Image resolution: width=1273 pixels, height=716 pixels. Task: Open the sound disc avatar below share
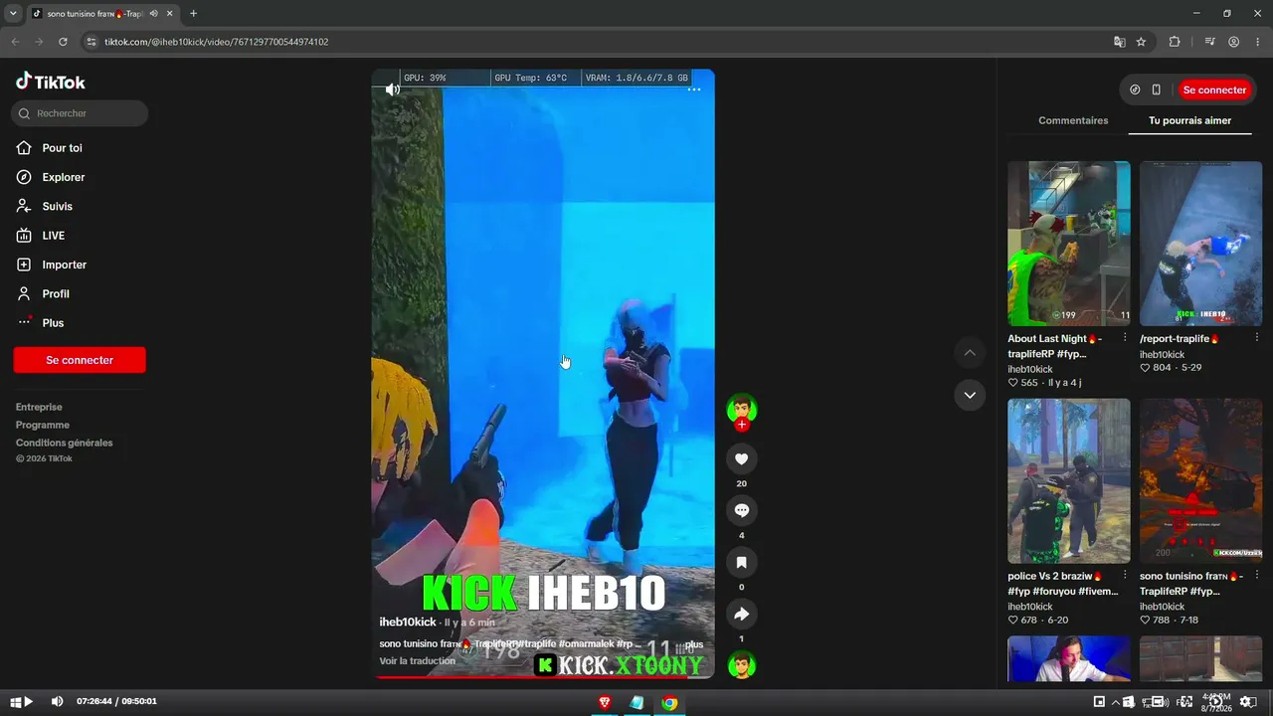click(x=742, y=664)
